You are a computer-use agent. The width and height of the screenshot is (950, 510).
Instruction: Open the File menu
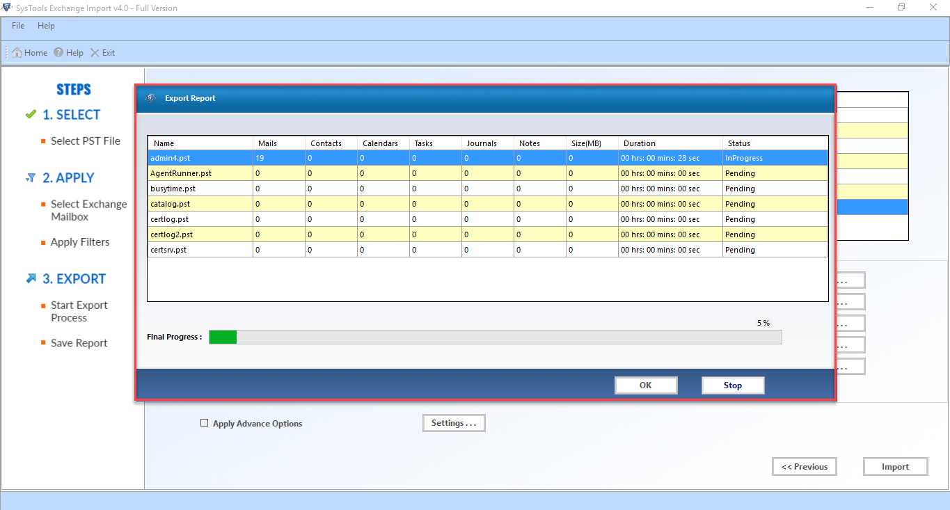[18, 26]
